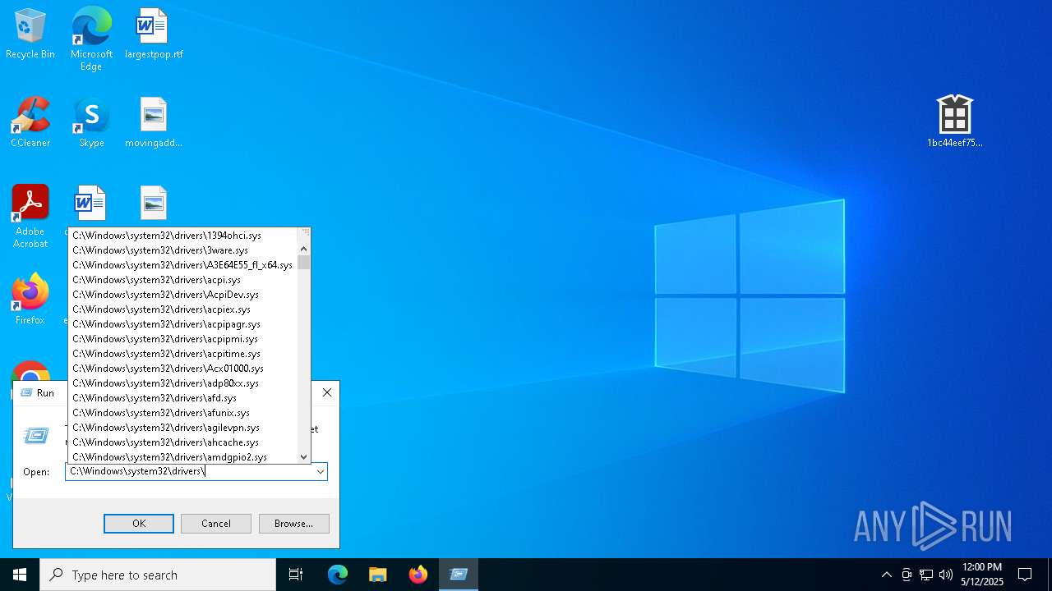
Task: Select ahcache.sys suggestion
Action: point(182,442)
